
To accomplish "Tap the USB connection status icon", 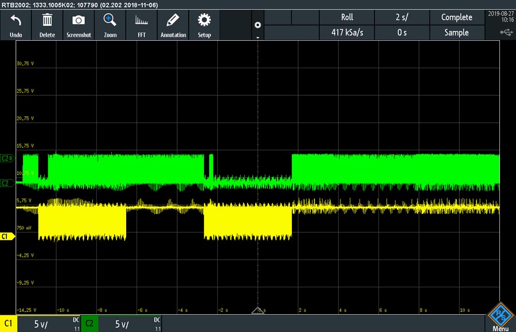I will (x=506, y=32).
